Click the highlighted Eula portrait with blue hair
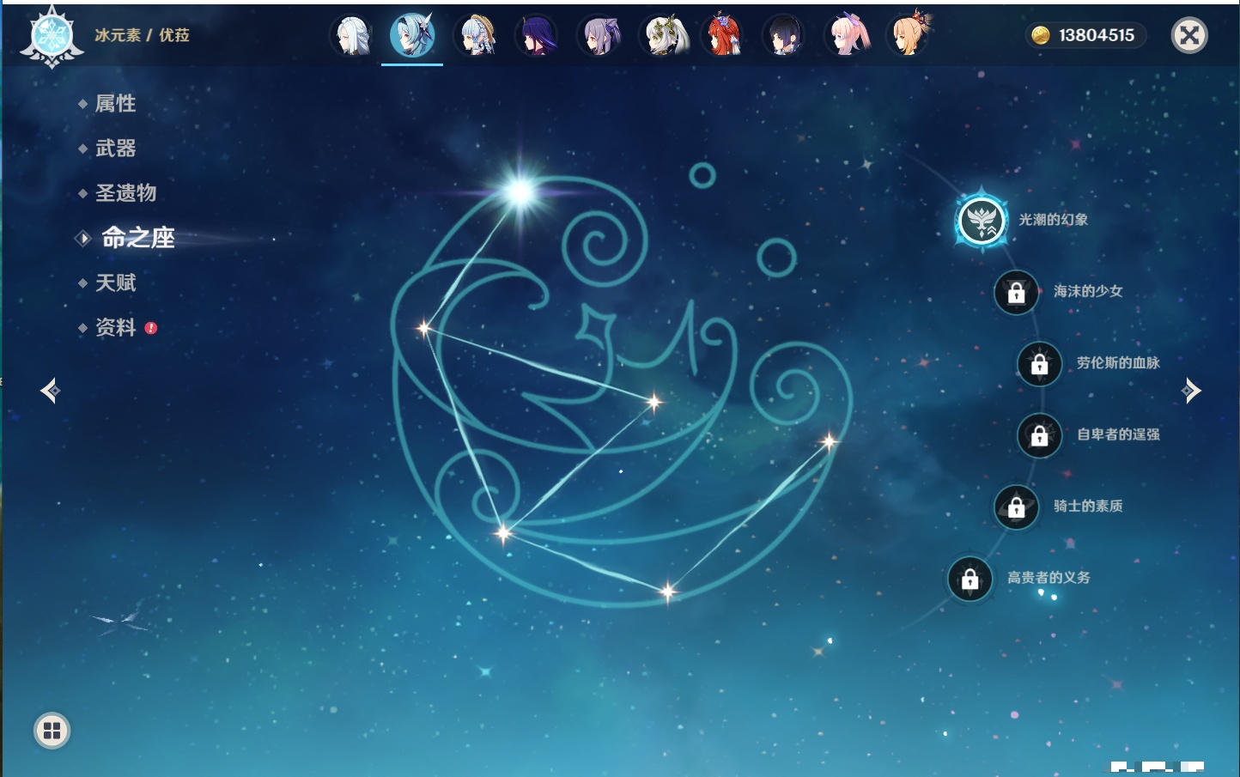1240x777 pixels. pyautogui.click(x=412, y=36)
